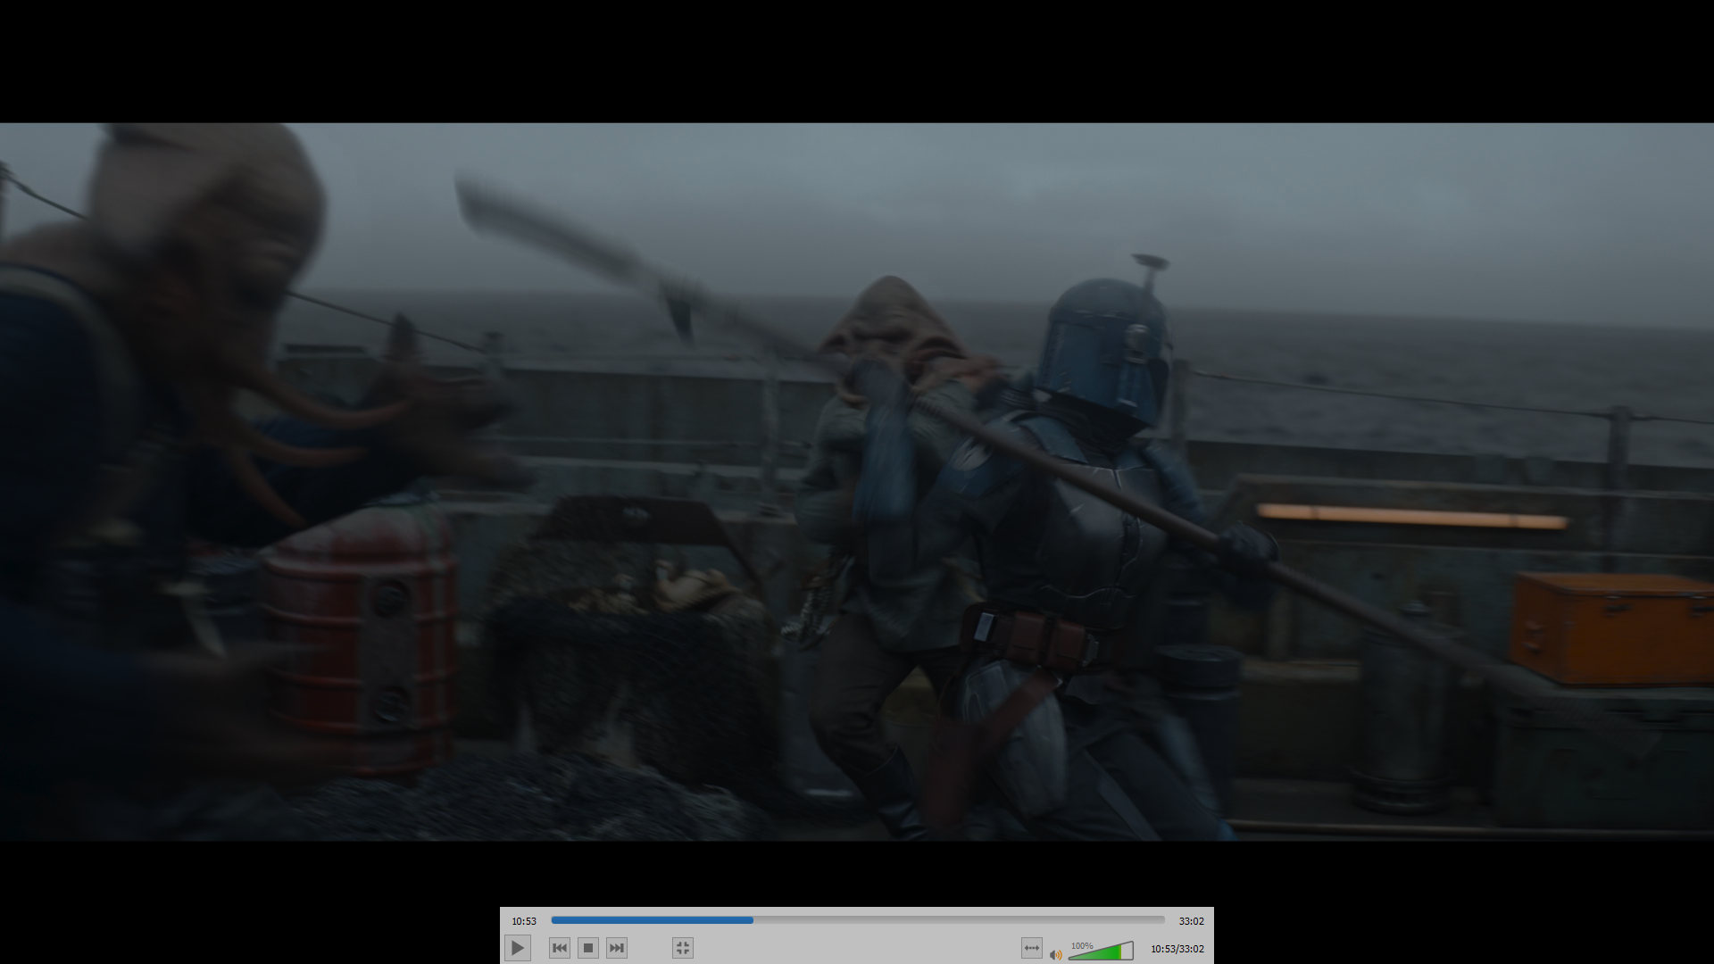Play the paused video
1714x964 pixels.
tap(518, 948)
